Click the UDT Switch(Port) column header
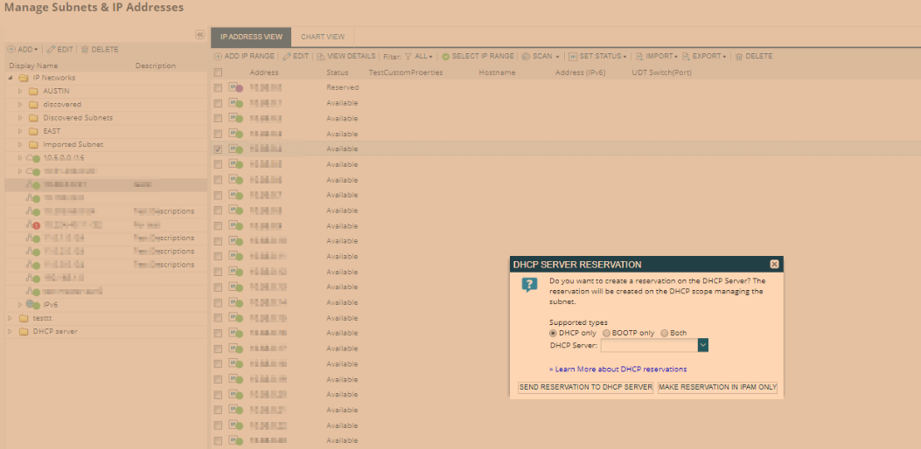 (661, 73)
